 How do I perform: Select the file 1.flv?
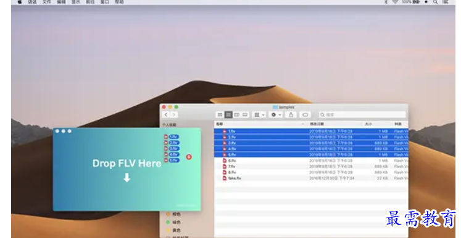pyautogui.click(x=311, y=131)
